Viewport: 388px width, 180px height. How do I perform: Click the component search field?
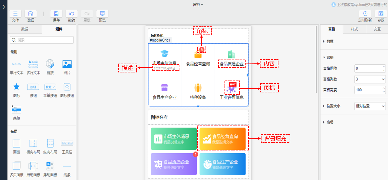tap(42, 40)
